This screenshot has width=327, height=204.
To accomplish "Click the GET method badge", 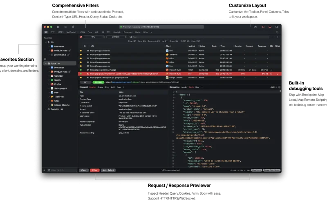I will point(85,82).
